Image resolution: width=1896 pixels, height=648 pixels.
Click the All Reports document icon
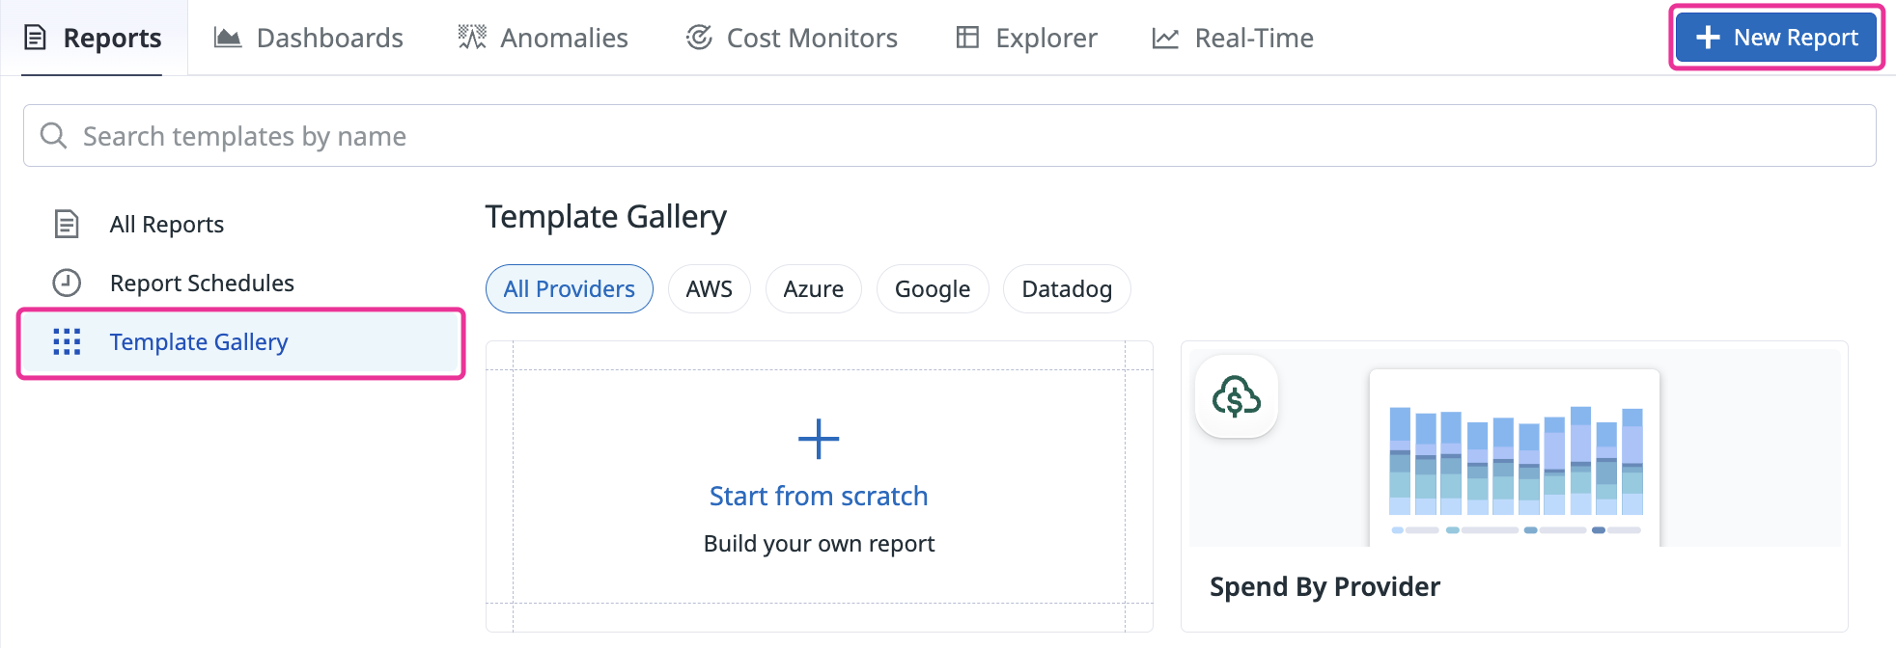67,224
